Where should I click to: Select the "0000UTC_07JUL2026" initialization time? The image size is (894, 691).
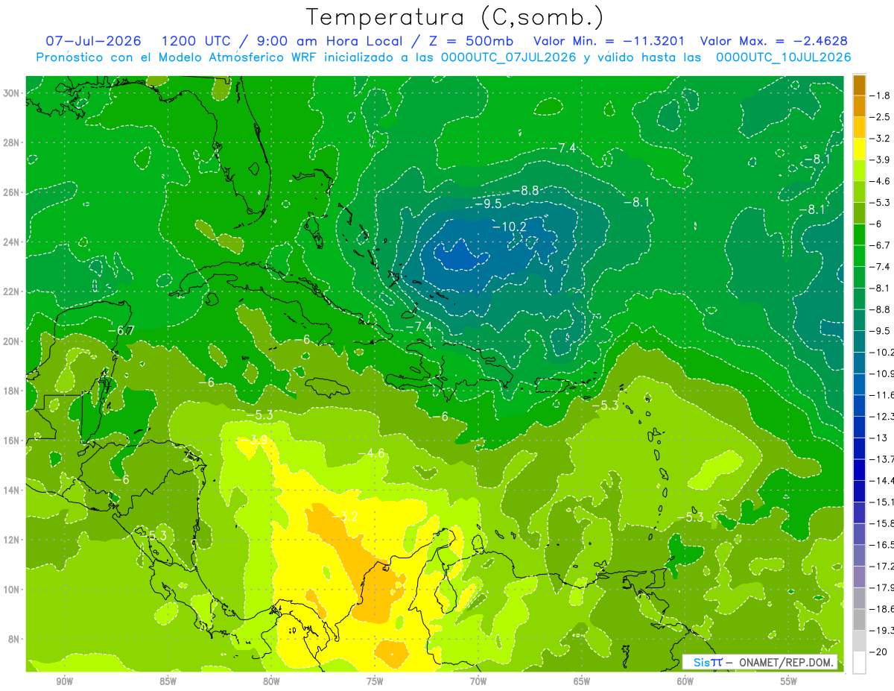(x=509, y=57)
